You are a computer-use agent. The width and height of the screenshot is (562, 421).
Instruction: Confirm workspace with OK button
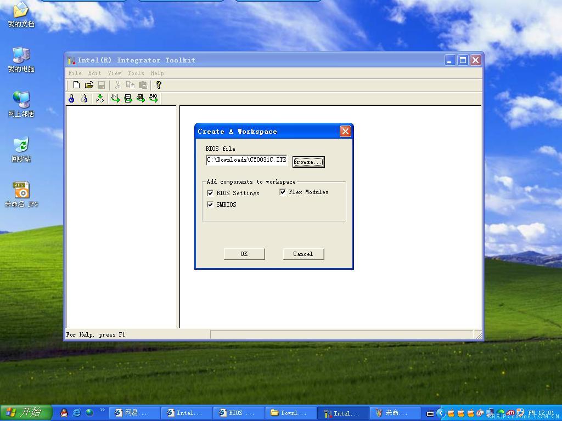[244, 254]
